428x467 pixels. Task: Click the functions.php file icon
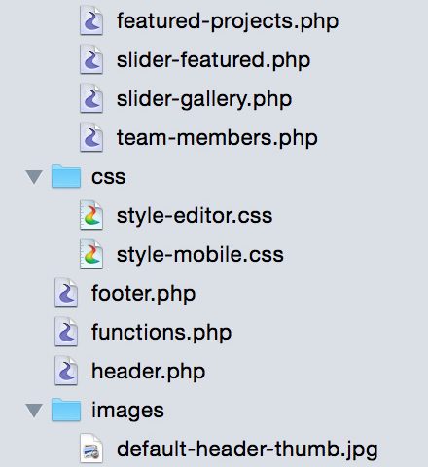(66, 332)
